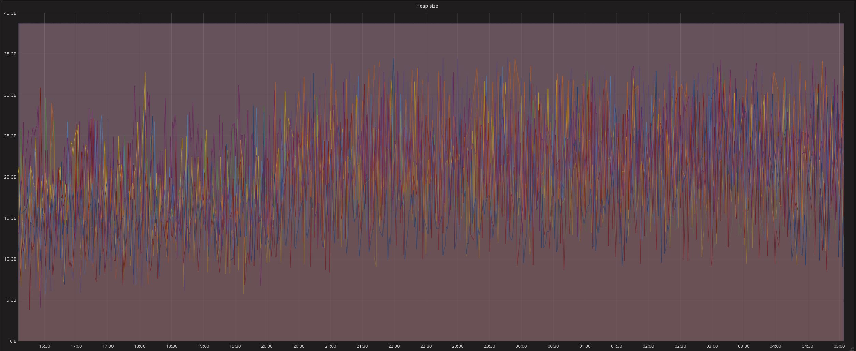Click the 23:30 time axis label

(x=489, y=346)
